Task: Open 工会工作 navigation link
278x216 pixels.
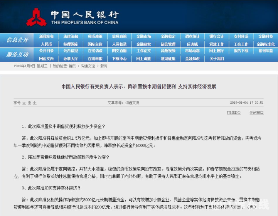Action: [241, 44]
